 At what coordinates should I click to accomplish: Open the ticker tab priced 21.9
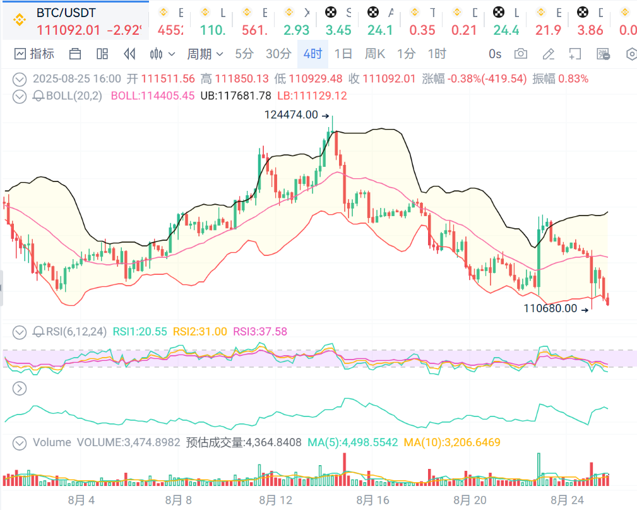547,21
